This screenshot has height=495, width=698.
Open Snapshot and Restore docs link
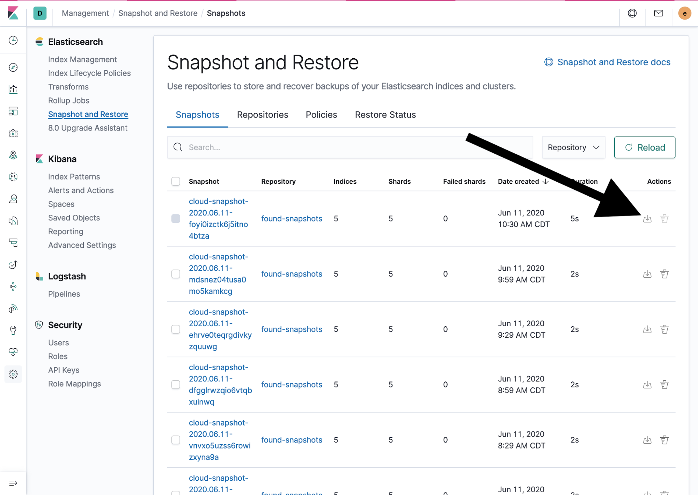tap(607, 62)
